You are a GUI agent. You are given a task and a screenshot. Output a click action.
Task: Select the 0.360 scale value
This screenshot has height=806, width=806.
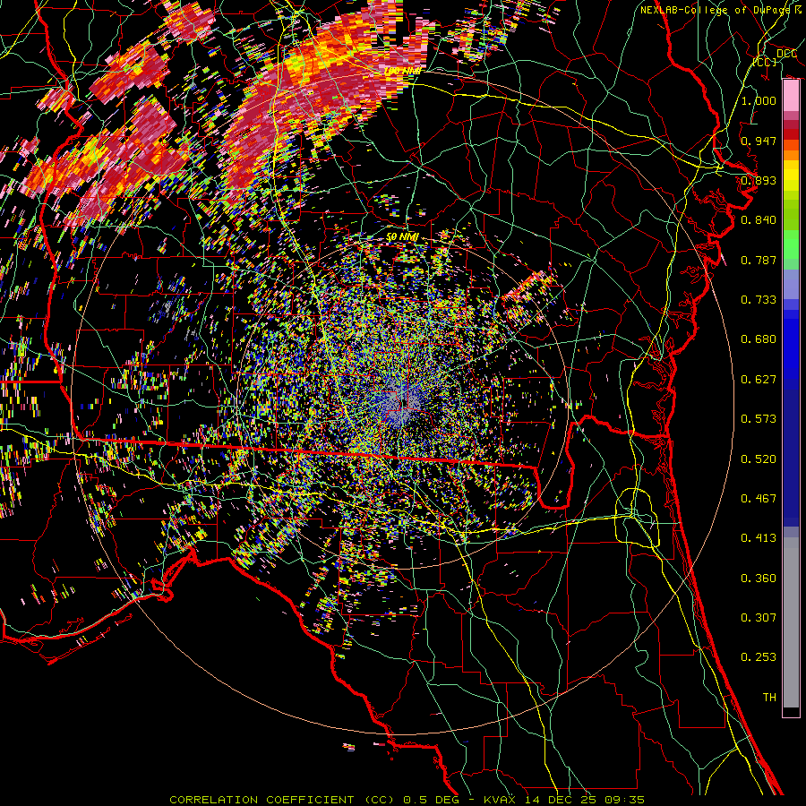coord(759,579)
